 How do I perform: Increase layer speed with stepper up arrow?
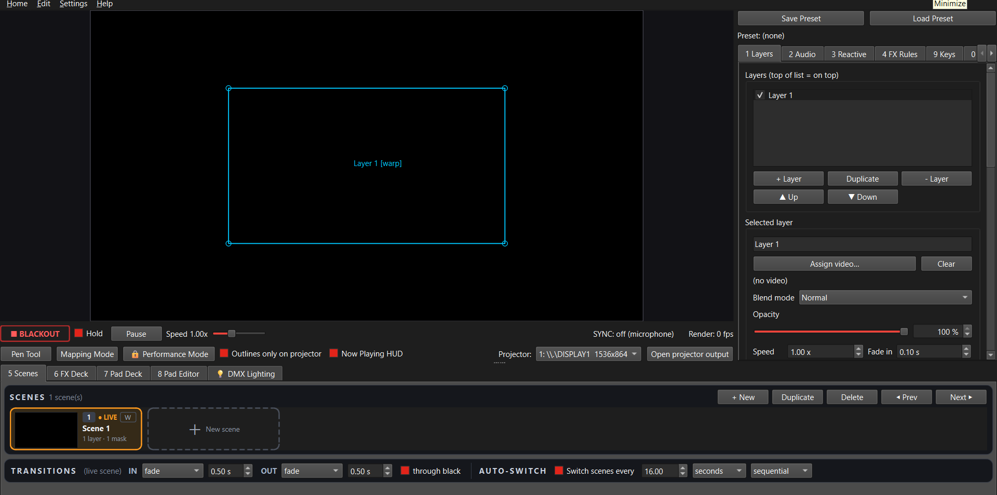coord(858,349)
